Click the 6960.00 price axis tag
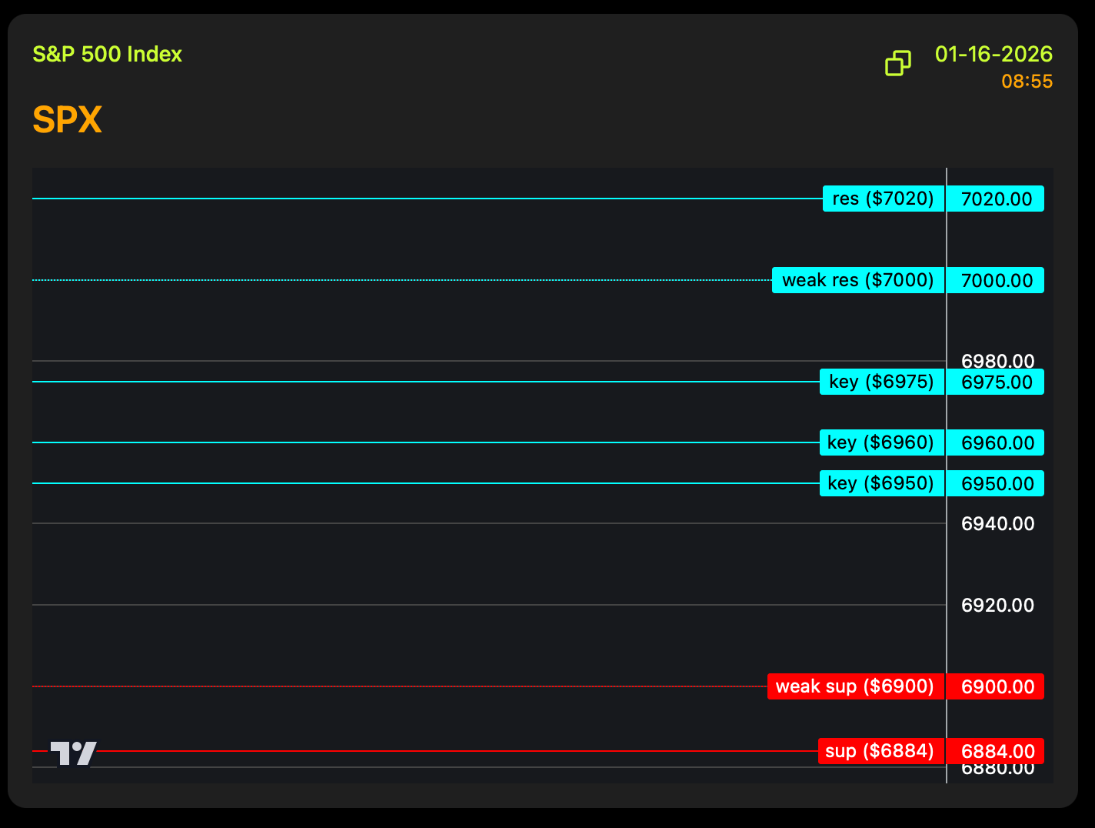This screenshot has width=1095, height=828. point(996,443)
